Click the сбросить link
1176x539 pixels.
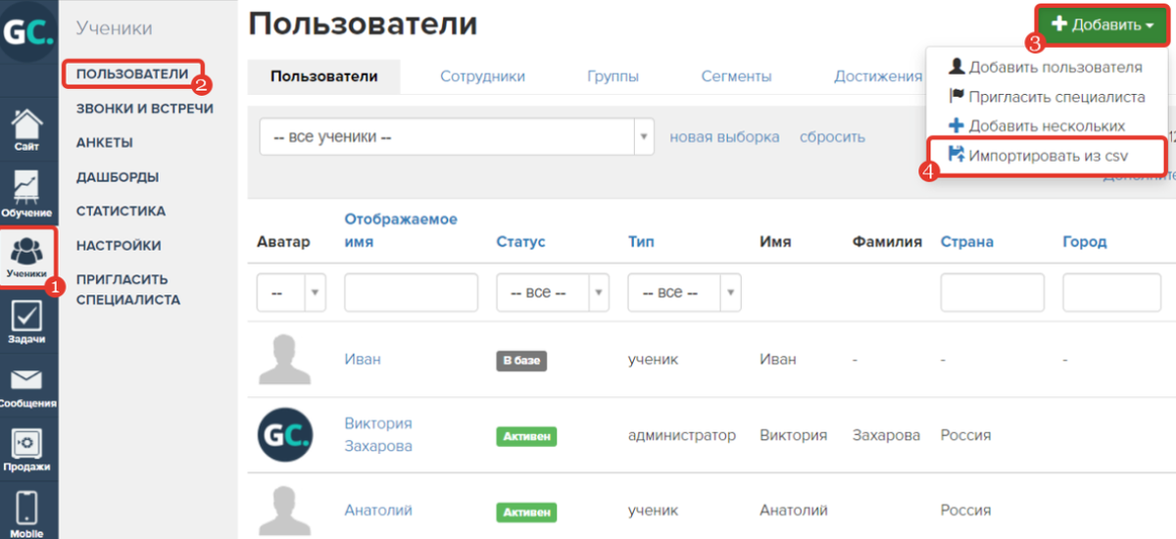(x=832, y=137)
